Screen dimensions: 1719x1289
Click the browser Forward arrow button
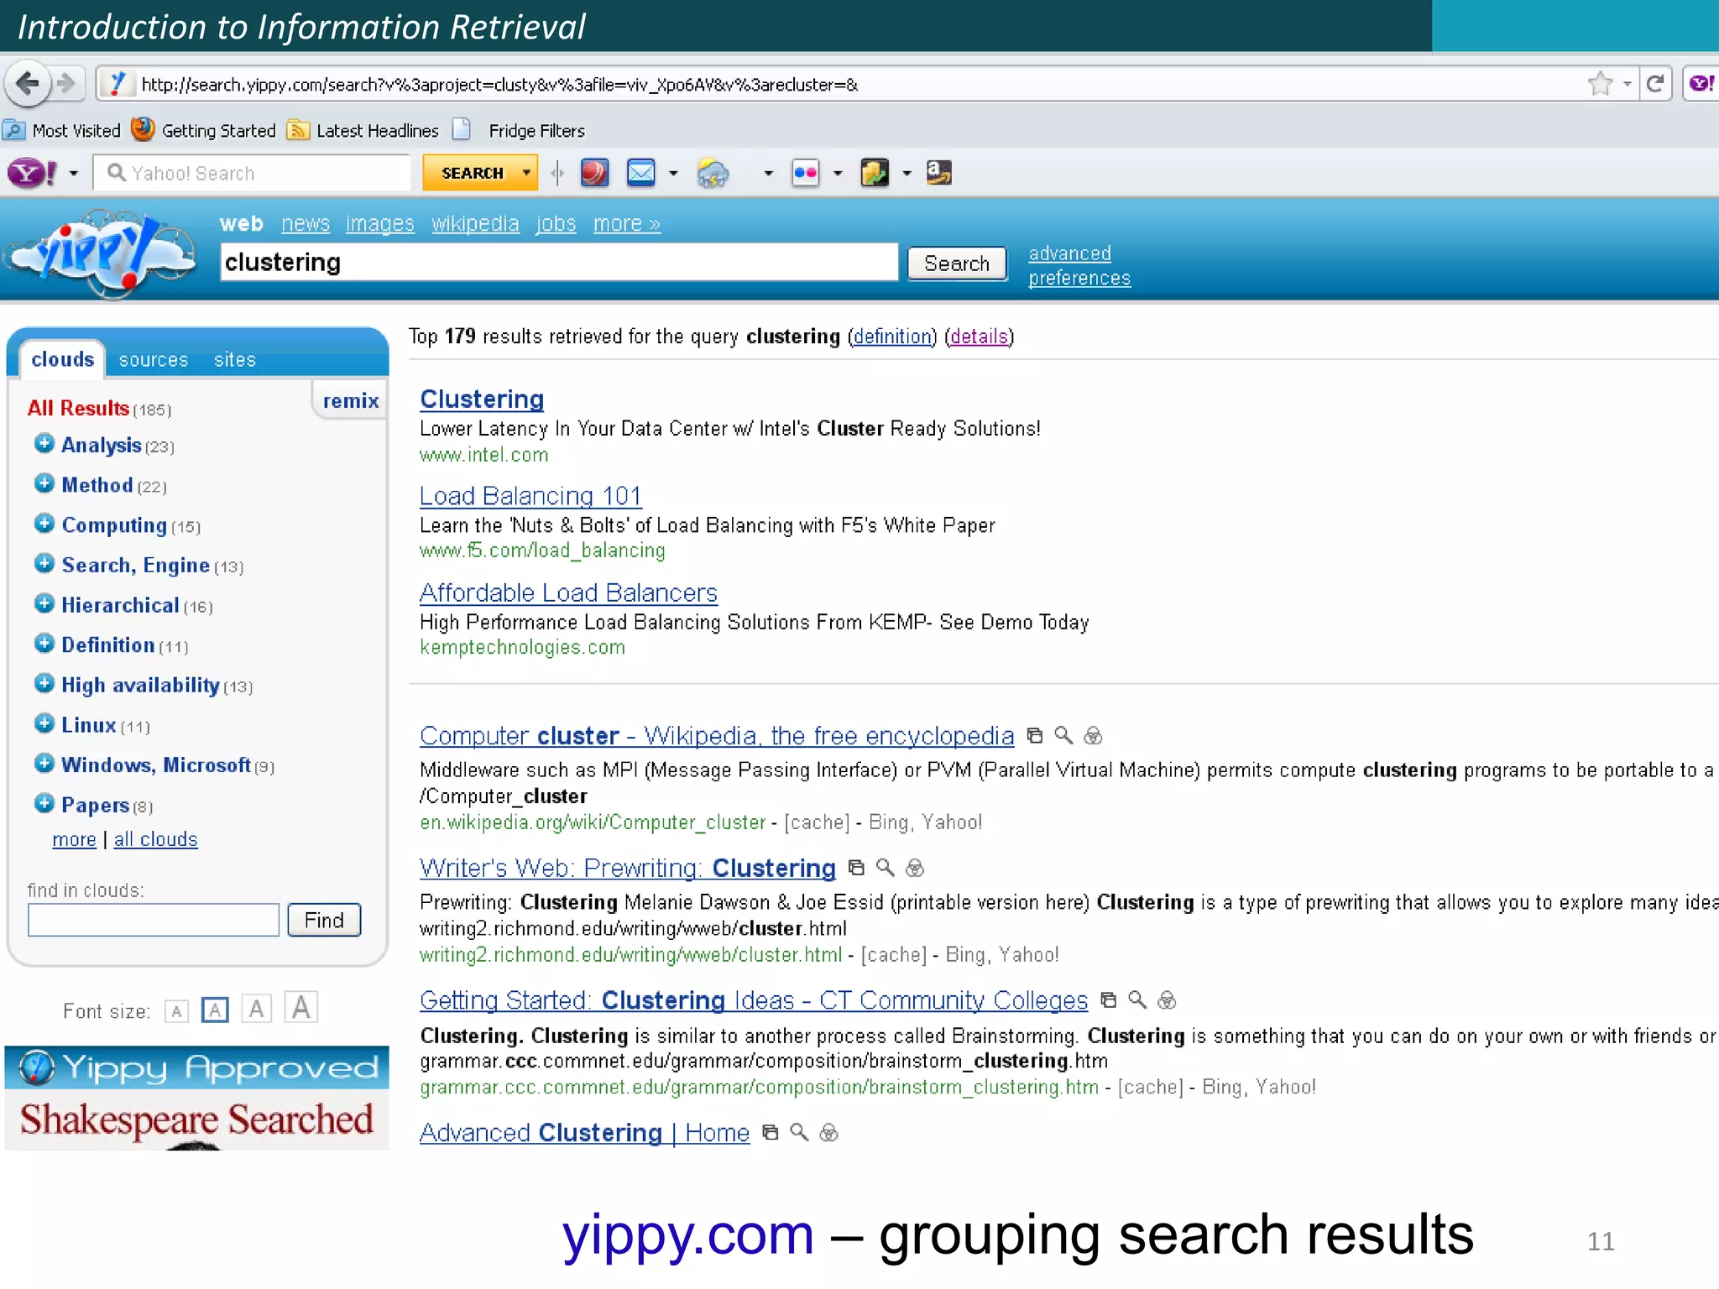(x=66, y=84)
